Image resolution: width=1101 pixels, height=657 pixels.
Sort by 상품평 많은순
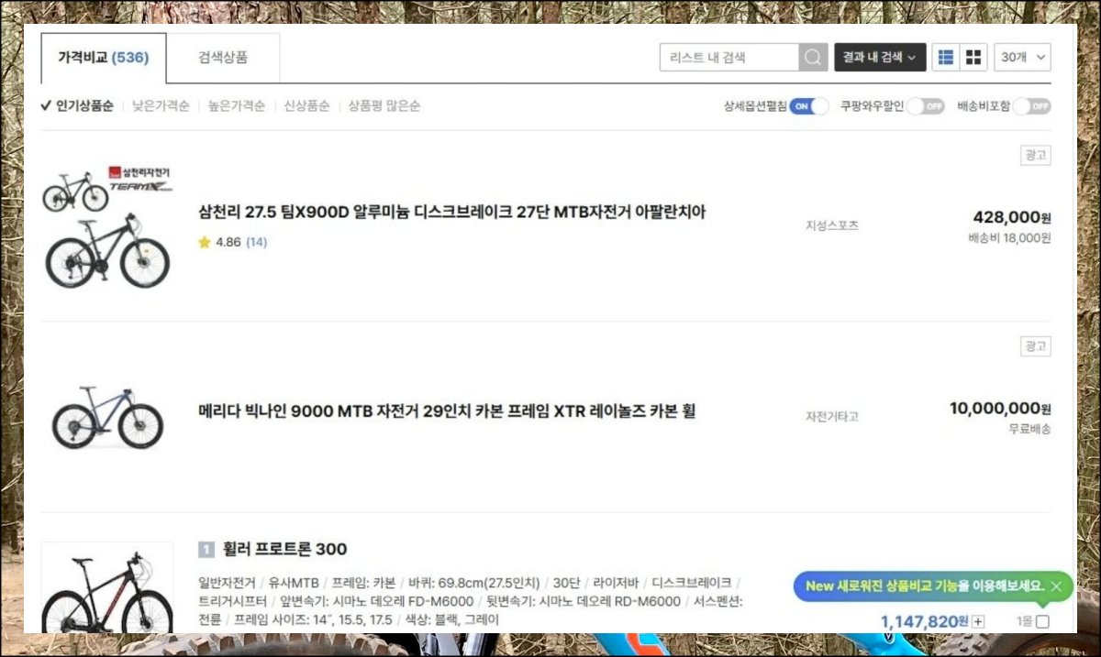[x=384, y=106]
